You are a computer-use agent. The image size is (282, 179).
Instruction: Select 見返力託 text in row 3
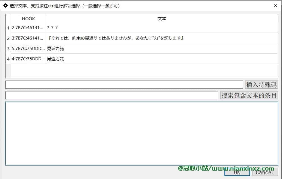(x=162, y=49)
